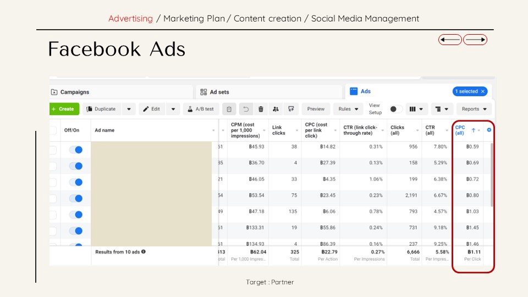
Task: Enable the View Setup toggle
Action: [395, 109]
